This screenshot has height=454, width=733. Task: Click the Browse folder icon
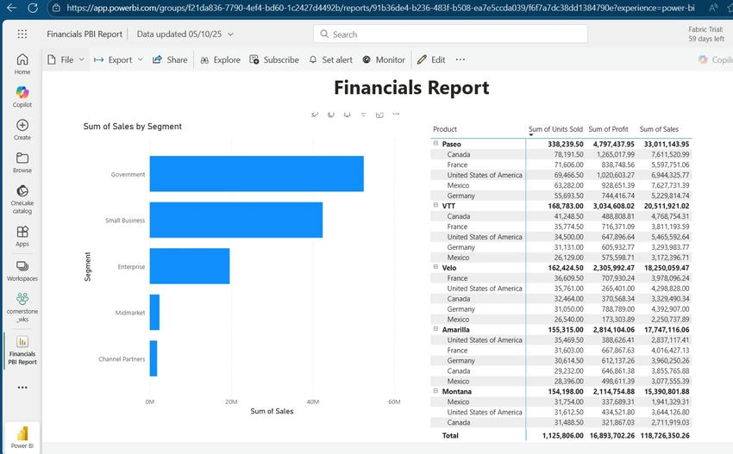pyautogui.click(x=22, y=158)
